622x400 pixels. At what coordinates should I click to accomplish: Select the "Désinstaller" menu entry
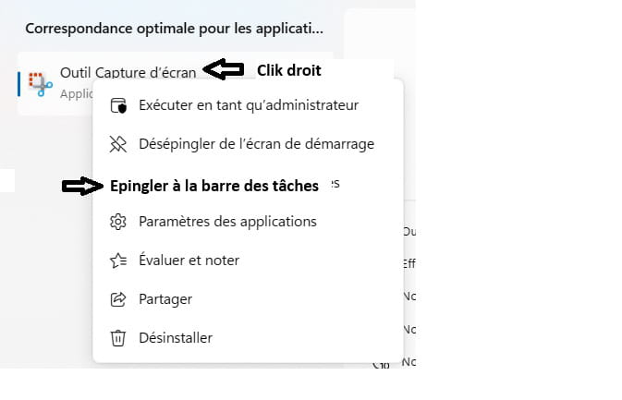click(175, 338)
